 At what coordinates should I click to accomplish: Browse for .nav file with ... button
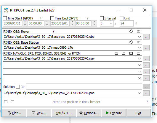146,58
